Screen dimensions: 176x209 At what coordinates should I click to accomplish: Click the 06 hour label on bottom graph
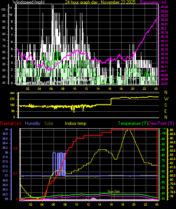54,204
